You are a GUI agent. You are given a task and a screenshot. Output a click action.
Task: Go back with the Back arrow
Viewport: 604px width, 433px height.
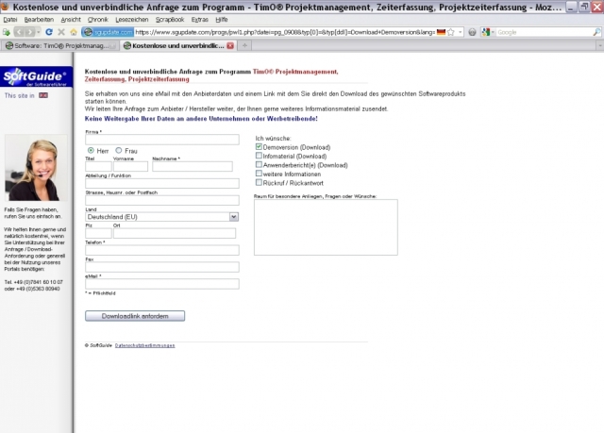tap(19, 32)
